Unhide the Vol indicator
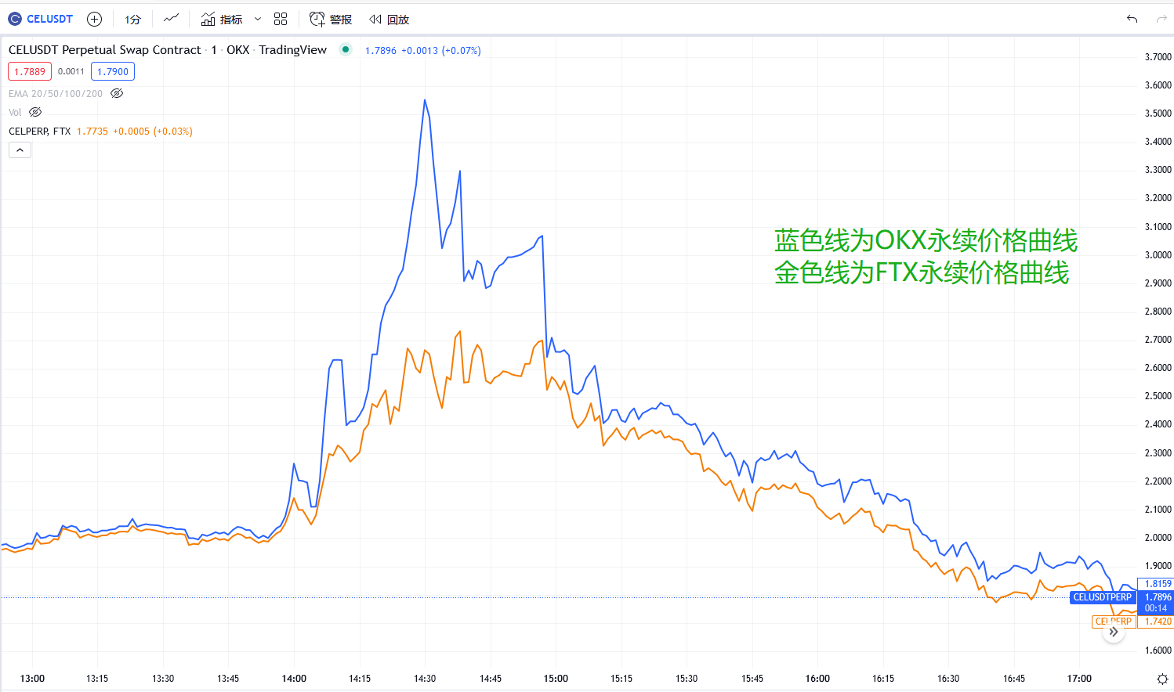The image size is (1174, 692). (34, 111)
